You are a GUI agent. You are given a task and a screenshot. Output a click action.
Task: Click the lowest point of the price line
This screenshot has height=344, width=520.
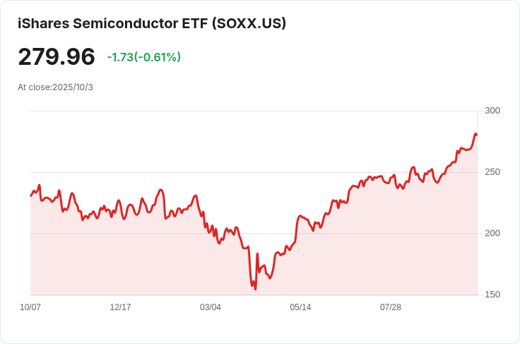pos(255,290)
